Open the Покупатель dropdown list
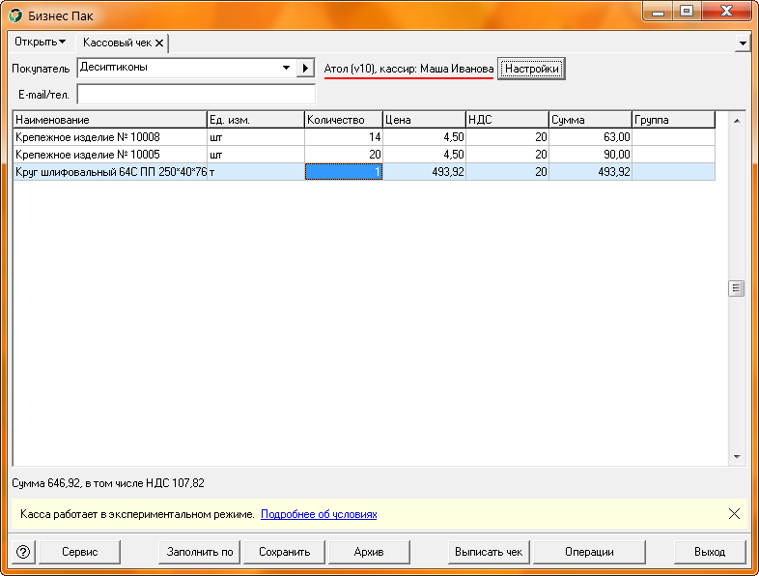The height and width of the screenshot is (576, 759). point(286,69)
